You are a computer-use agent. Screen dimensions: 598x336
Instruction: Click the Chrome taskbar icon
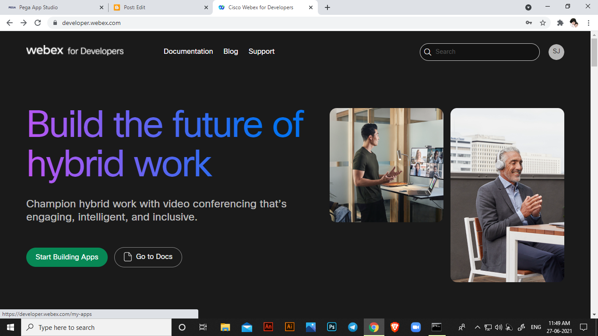(x=374, y=327)
